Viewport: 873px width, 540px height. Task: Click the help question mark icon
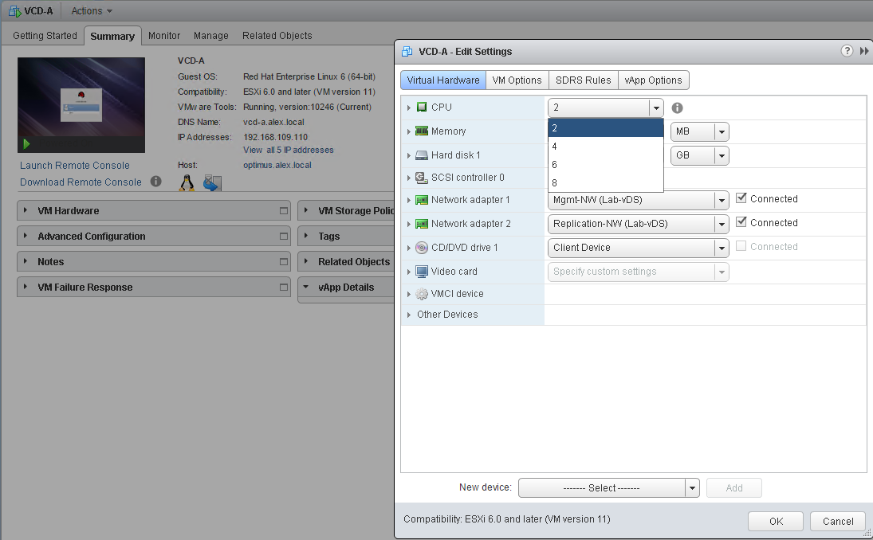(x=847, y=51)
